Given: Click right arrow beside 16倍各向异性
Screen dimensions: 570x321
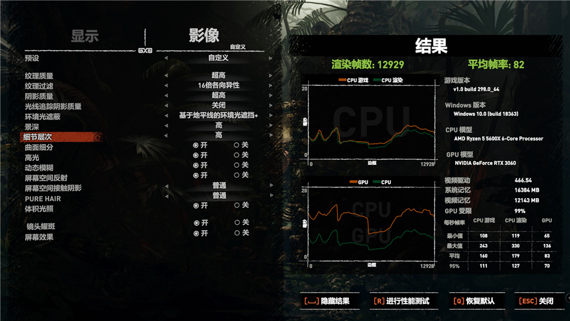Looking at the screenshot, I should coord(270,86).
